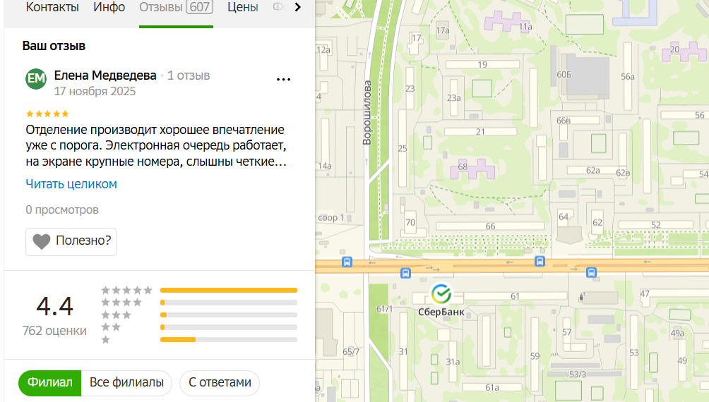The height and width of the screenshot is (402, 709).
Task: Click the 762 оценки text
Action: [54, 331]
